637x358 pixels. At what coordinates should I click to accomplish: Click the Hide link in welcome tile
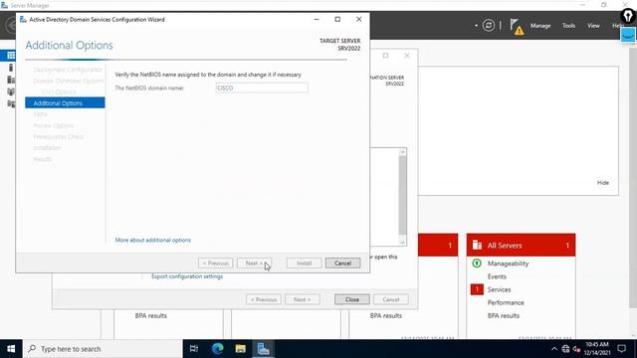pos(603,183)
